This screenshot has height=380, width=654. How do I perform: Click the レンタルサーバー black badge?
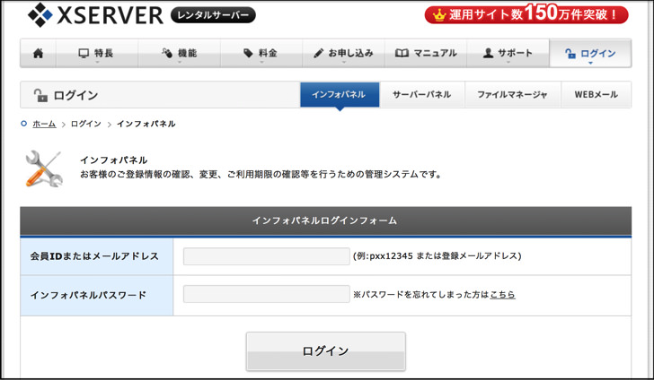[213, 15]
